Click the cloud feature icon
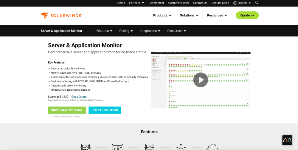 coord(212,147)
